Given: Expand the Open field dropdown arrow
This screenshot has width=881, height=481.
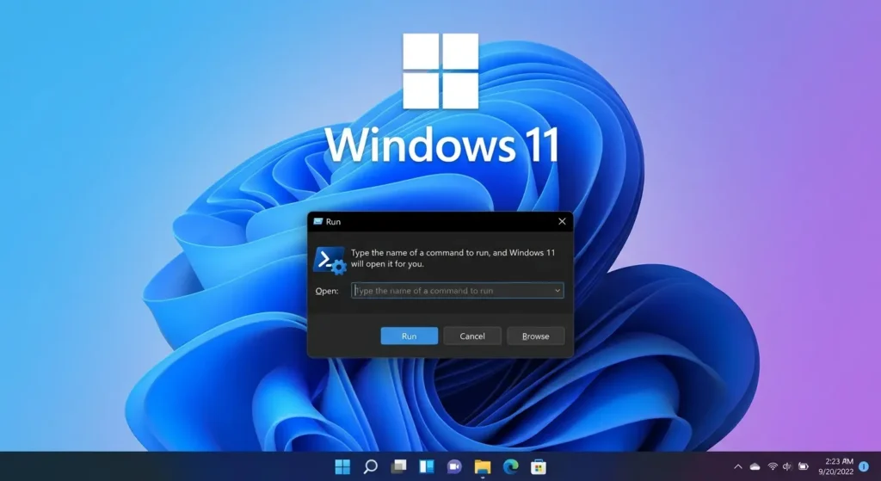Looking at the screenshot, I should click(x=558, y=291).
